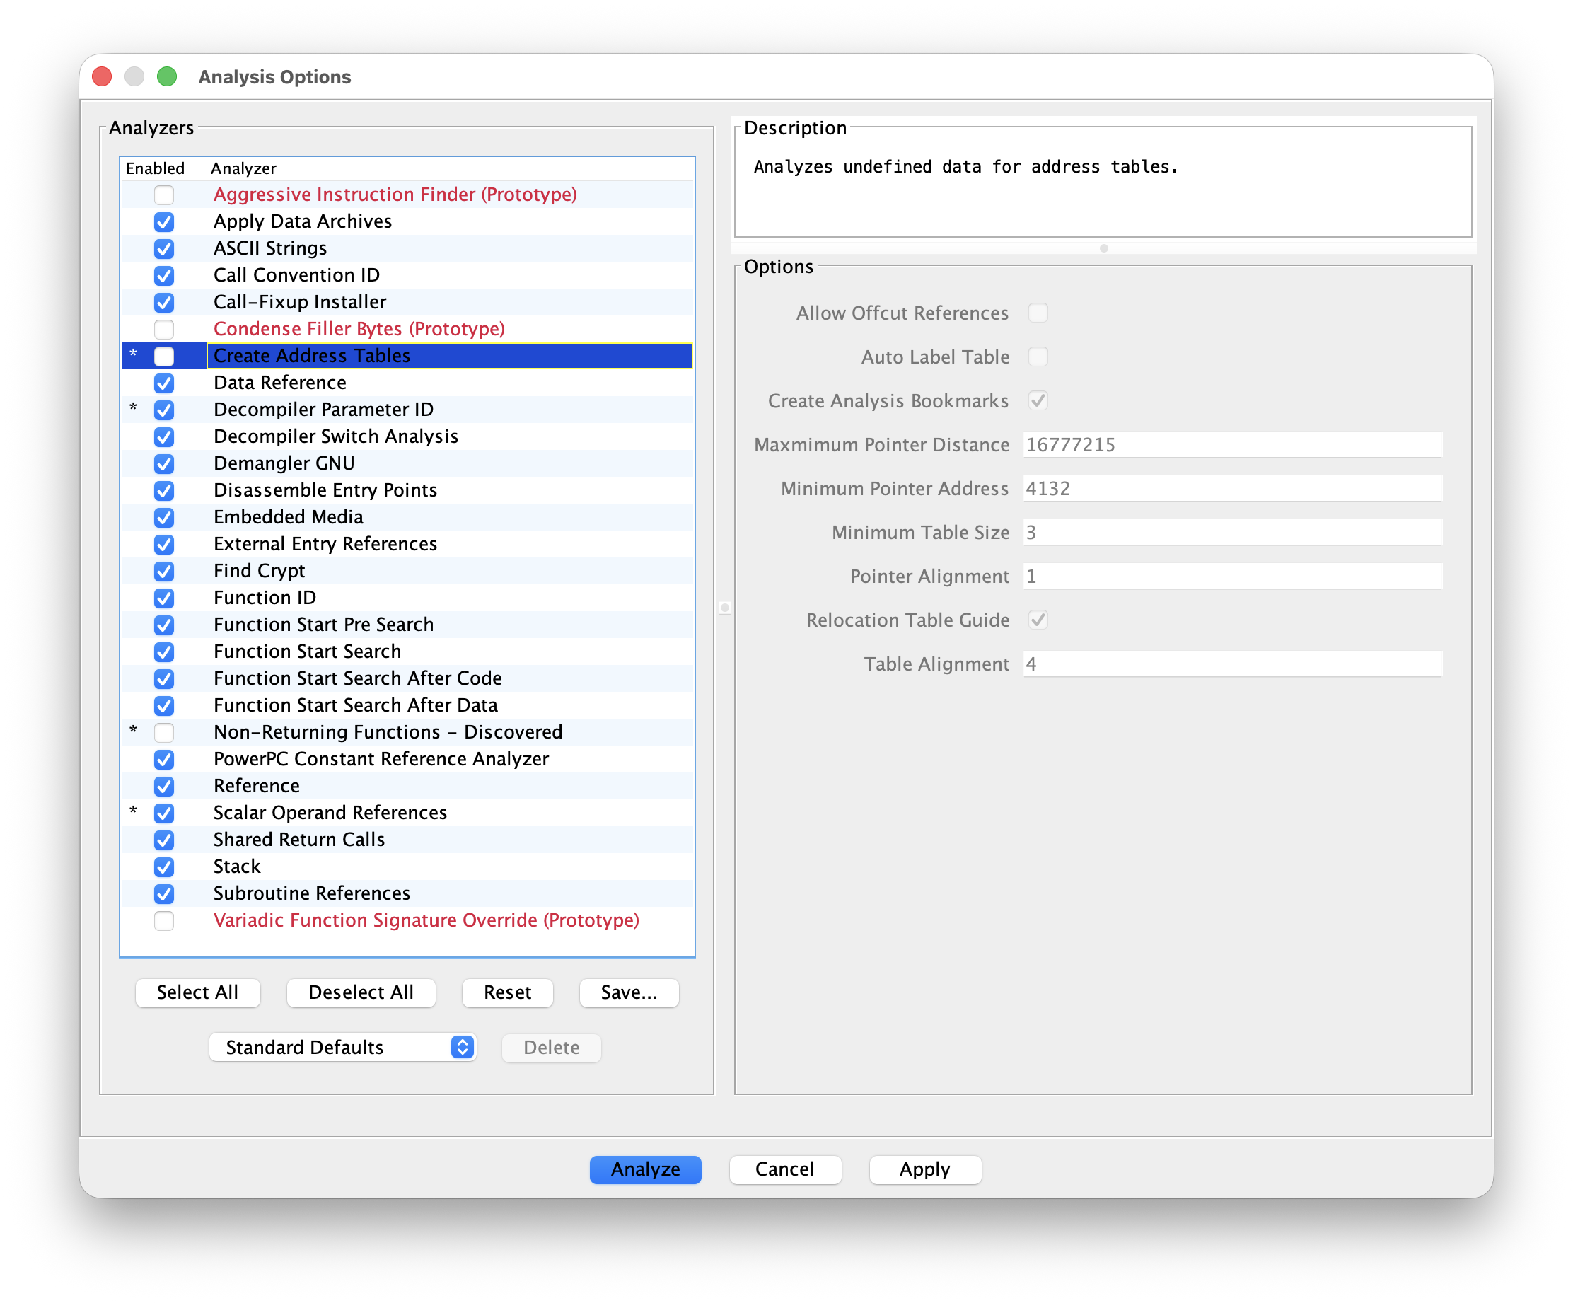
Task: Check the Create Address Tables checkbox
Action: [x=164, y=356]
